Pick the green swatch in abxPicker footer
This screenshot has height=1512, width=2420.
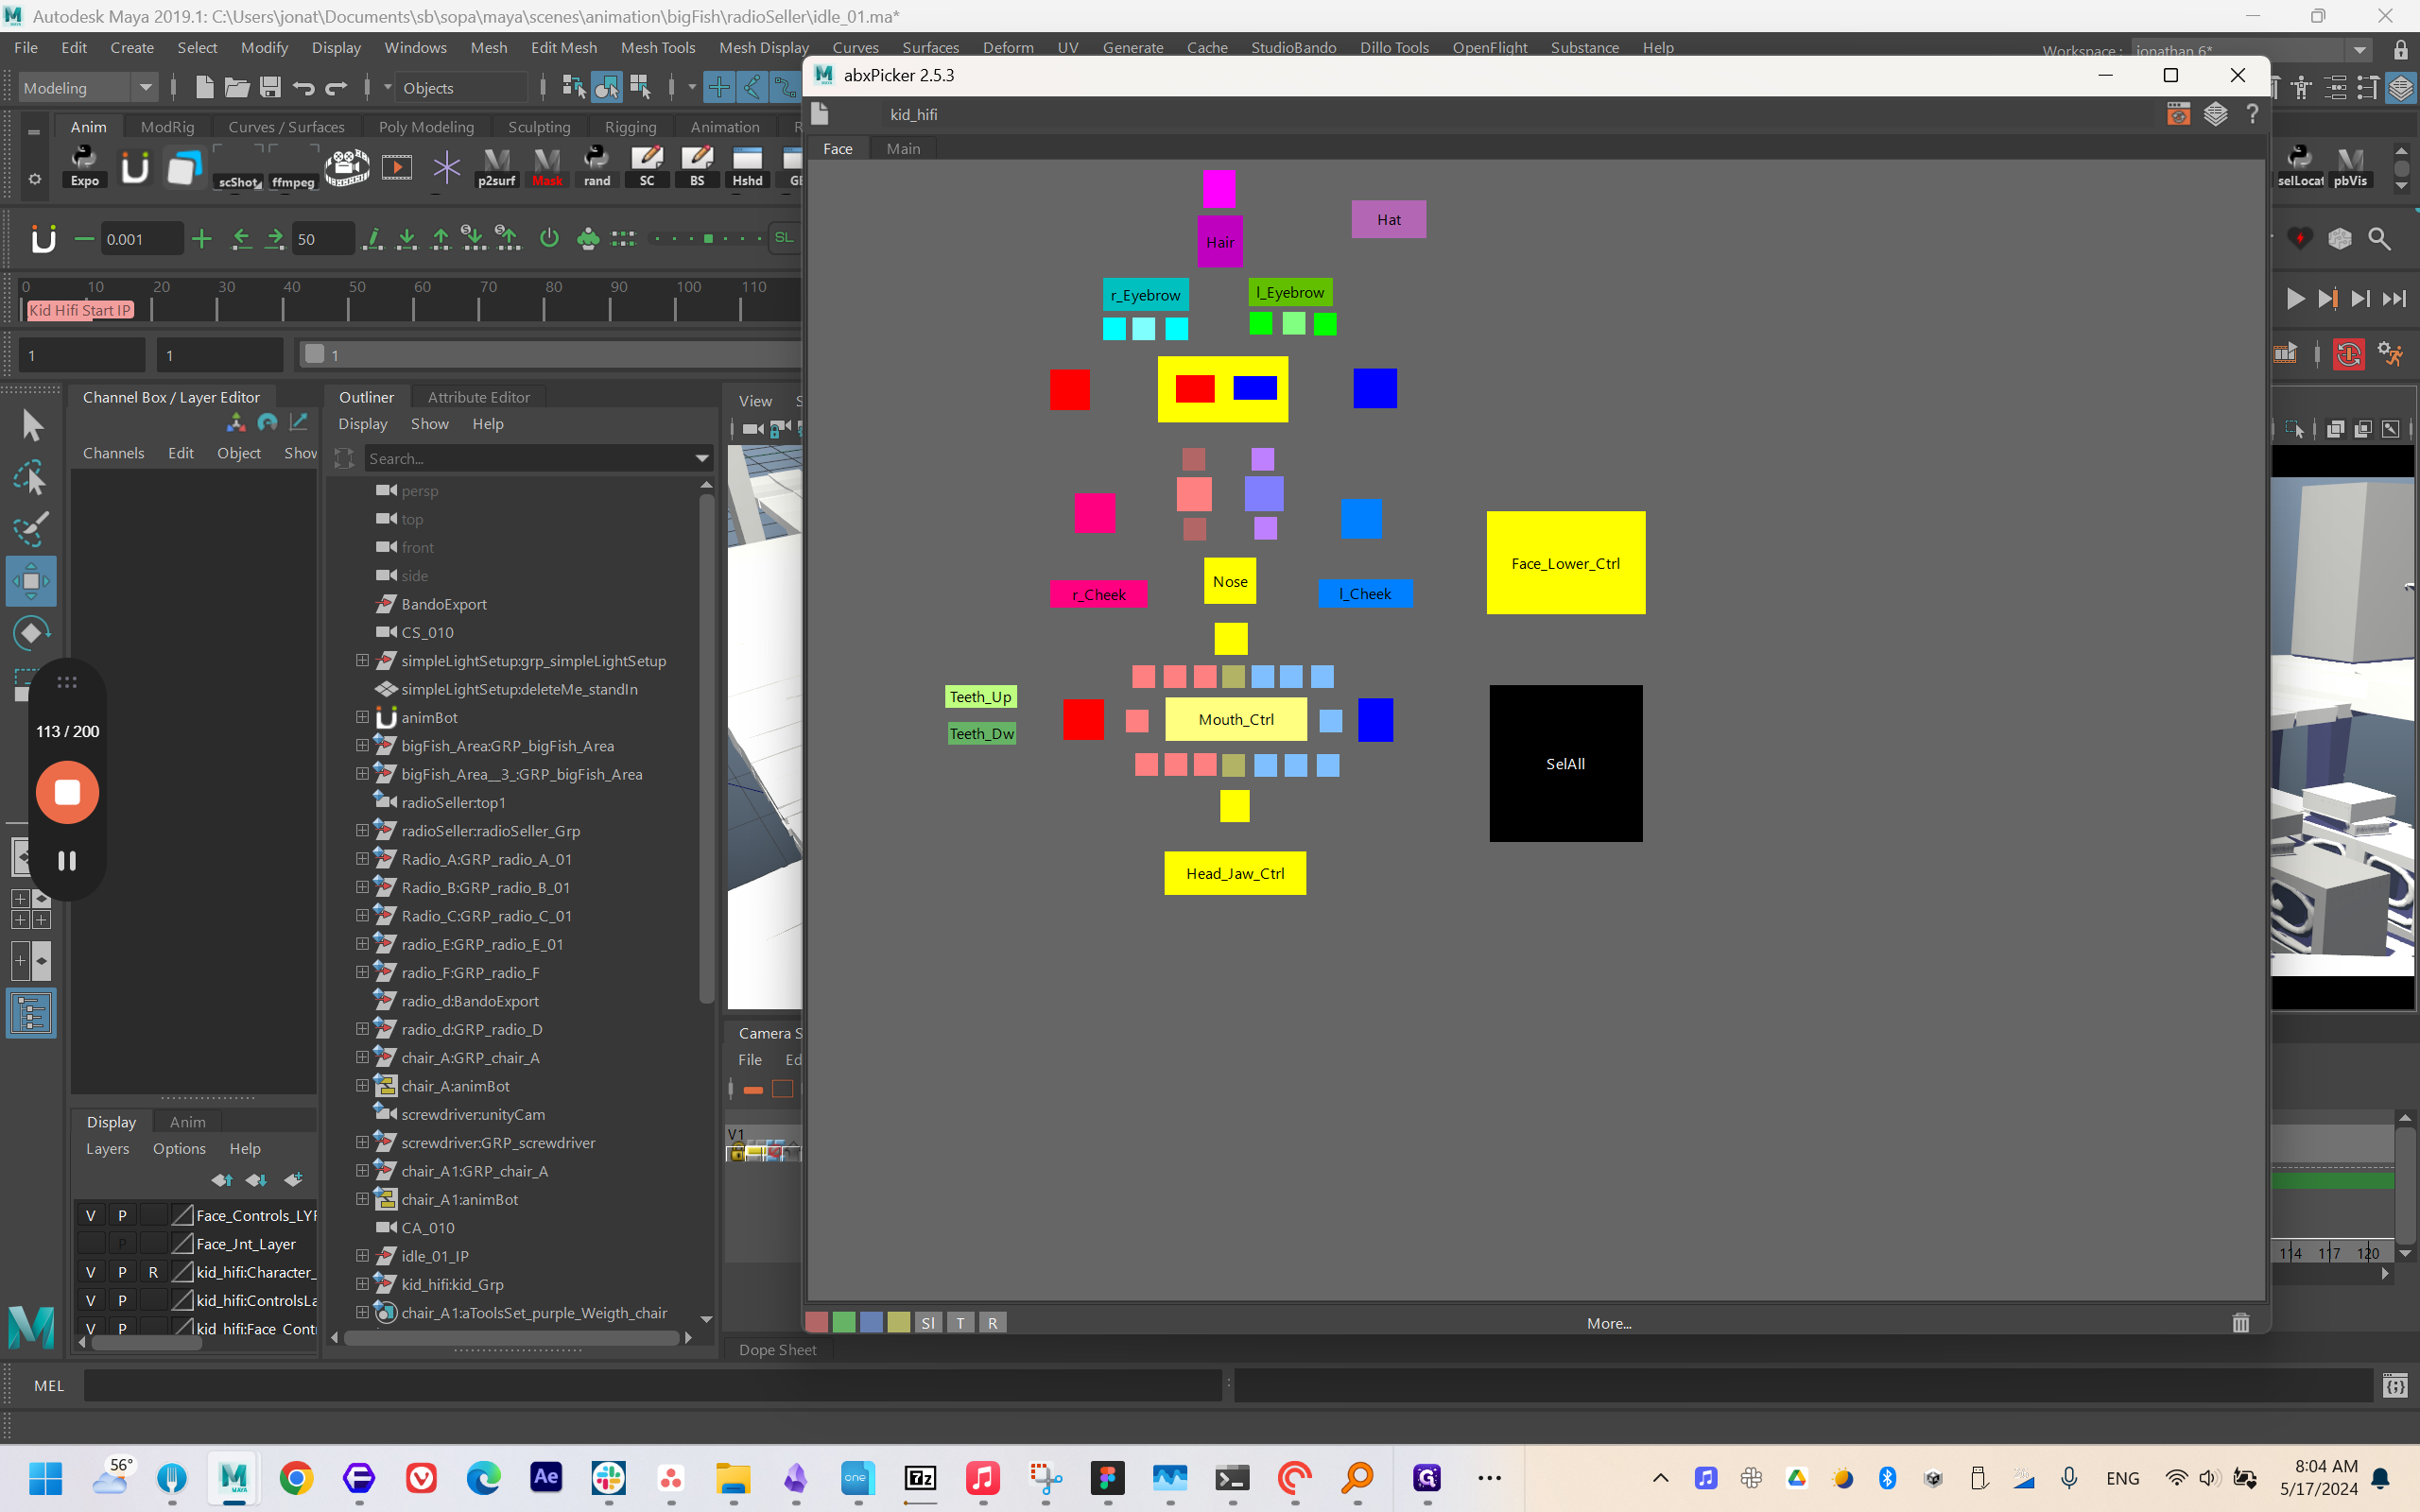(844, 1323)
